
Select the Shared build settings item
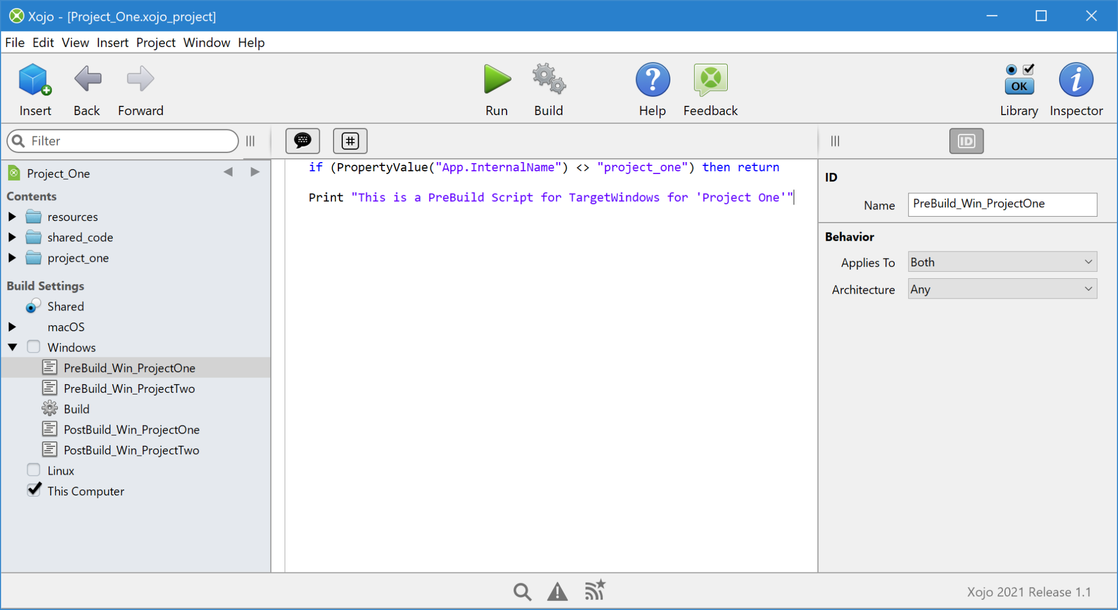point(66,307)
